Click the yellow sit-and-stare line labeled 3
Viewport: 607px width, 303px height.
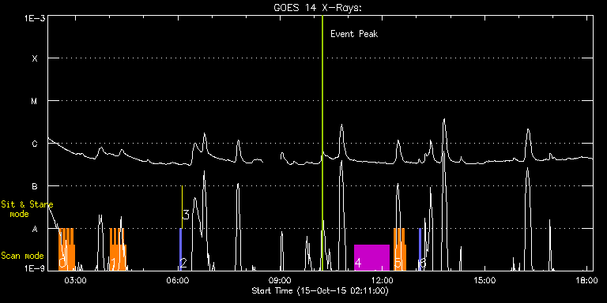click(x=182, y=208)
